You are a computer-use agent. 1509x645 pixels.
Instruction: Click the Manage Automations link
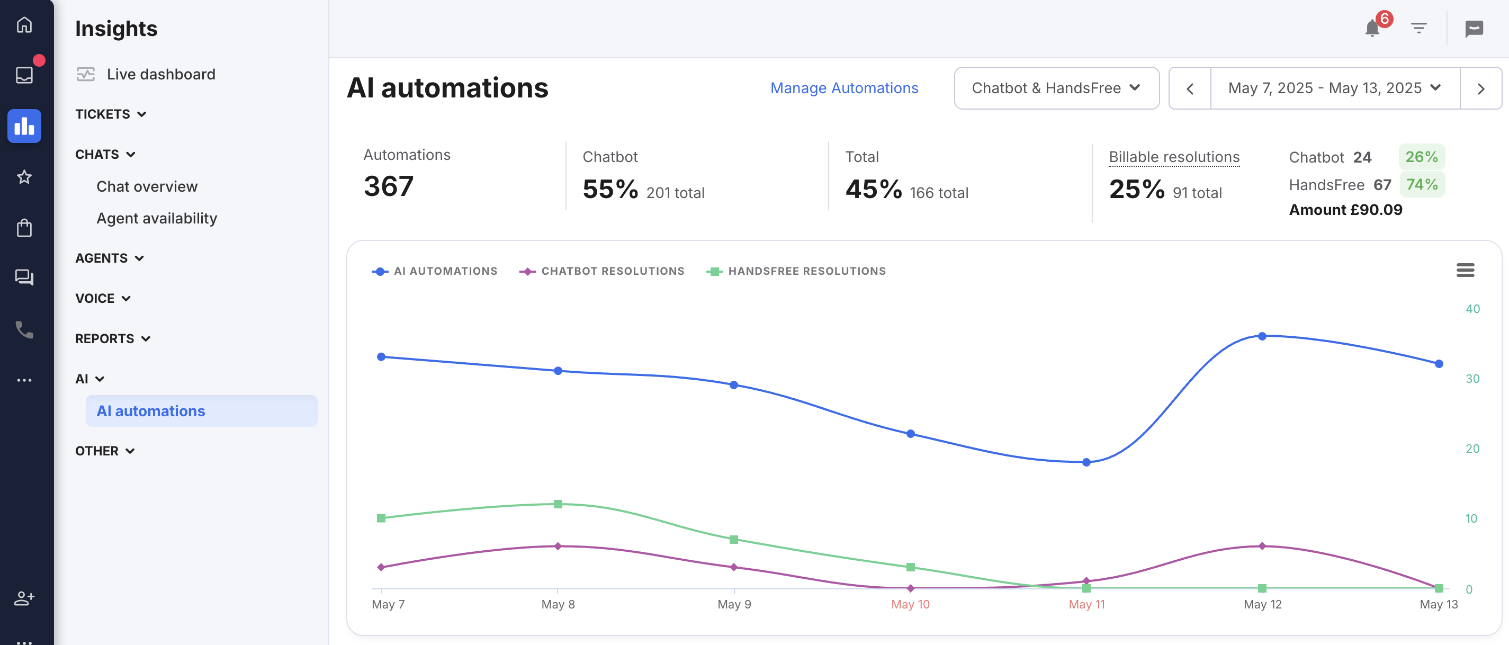843,88
